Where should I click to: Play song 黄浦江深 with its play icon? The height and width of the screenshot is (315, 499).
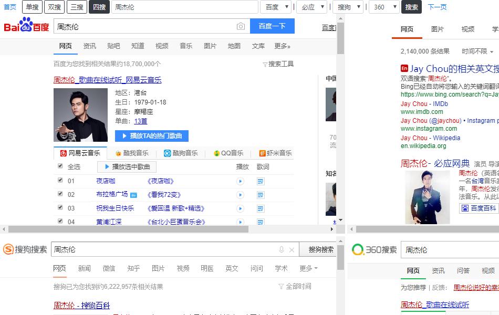coord(240,222)
